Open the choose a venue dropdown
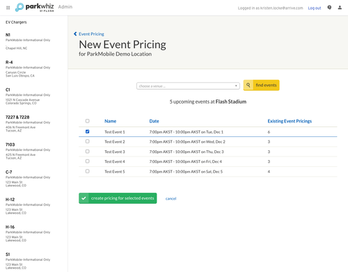 click(188, 86)
